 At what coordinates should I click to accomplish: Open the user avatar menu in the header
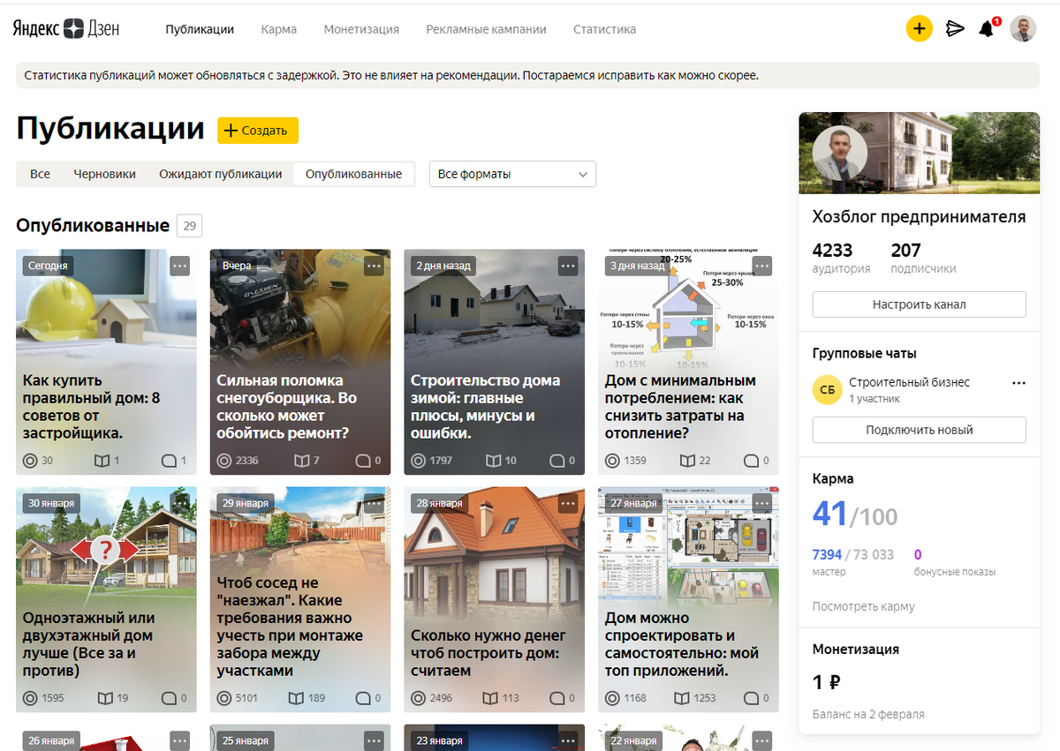[x=1023, y=29]
